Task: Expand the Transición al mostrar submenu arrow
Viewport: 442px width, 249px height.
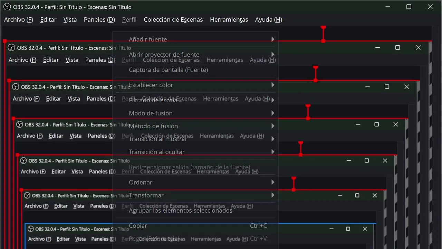Action: click(273, 139)
